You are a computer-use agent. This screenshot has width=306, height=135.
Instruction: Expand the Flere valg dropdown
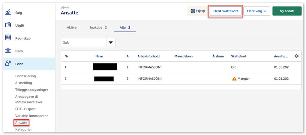pos(256,11)
